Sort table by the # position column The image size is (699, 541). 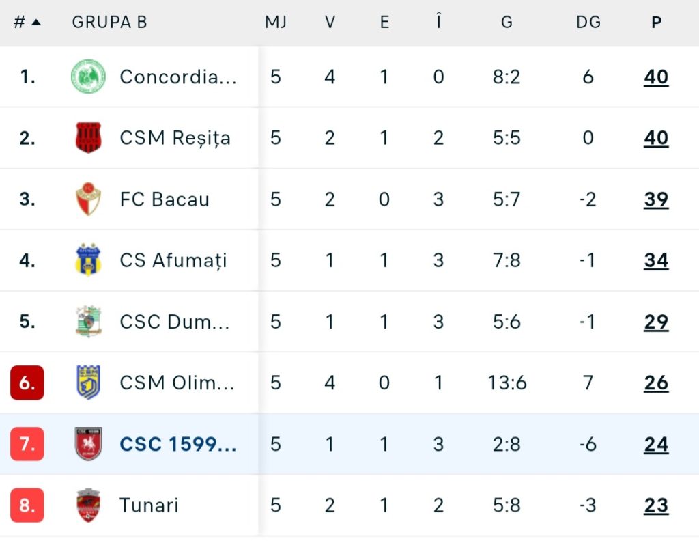tap(27, 22)
